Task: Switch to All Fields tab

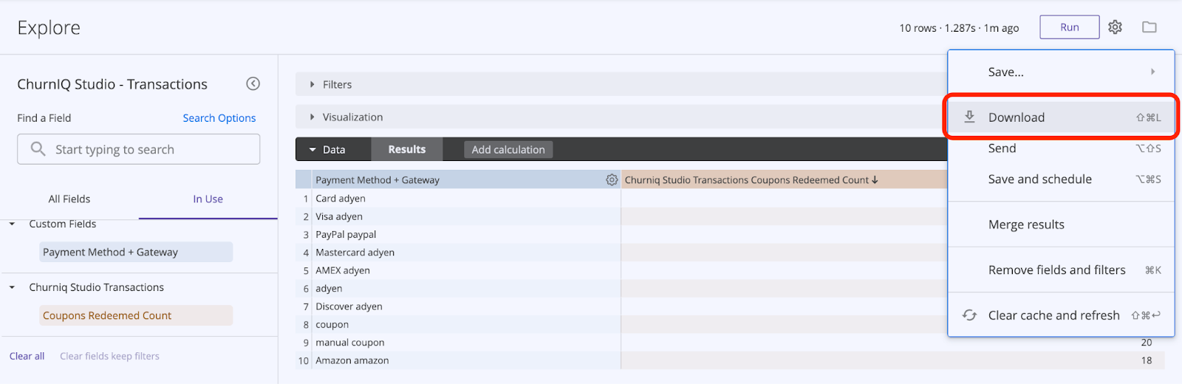Action: coord(69,199)
